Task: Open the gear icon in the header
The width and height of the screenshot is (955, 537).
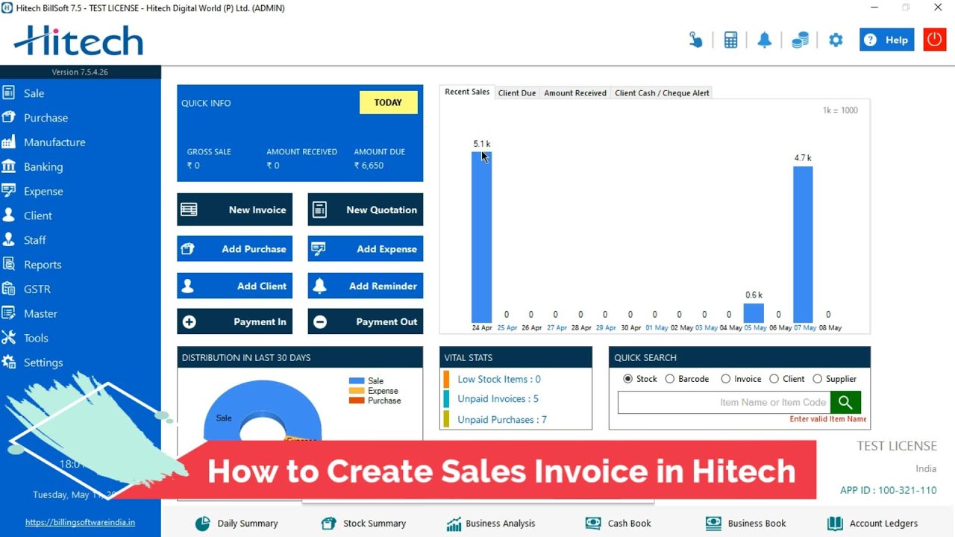Action: pyautogui.click(x=836, y=40)
